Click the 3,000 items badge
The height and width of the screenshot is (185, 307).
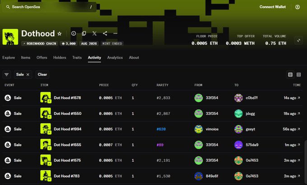(69, 44)
